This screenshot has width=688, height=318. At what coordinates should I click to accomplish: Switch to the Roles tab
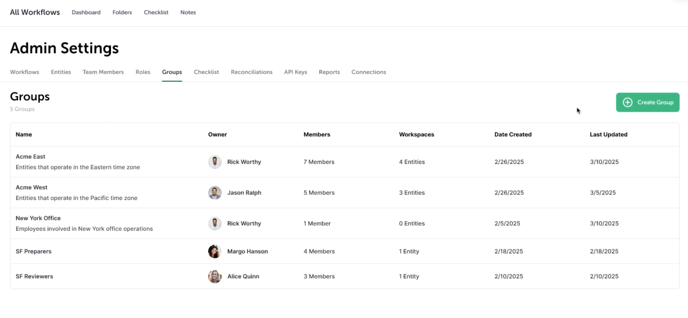click(143, 72)
